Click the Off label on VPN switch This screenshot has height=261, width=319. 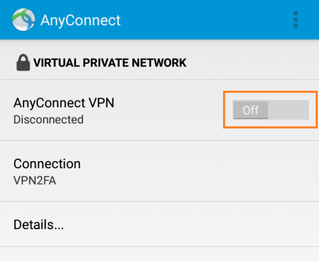pos(250,110)
